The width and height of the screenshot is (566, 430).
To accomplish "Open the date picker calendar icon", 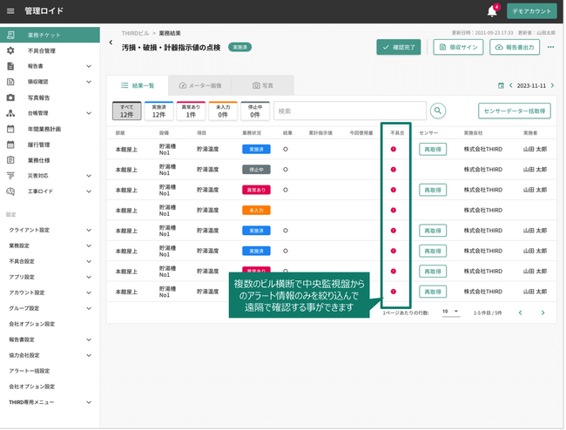I will click(x=501, y=85).
